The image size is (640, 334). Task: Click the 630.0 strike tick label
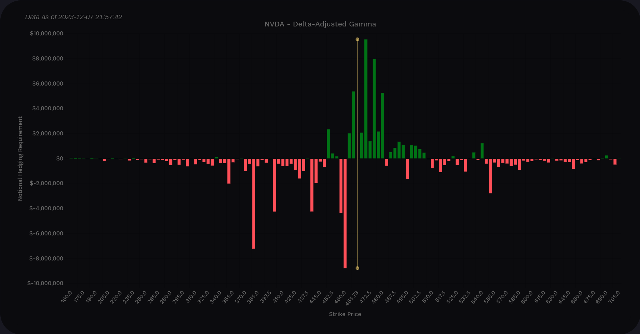click(x=552, y=297)
